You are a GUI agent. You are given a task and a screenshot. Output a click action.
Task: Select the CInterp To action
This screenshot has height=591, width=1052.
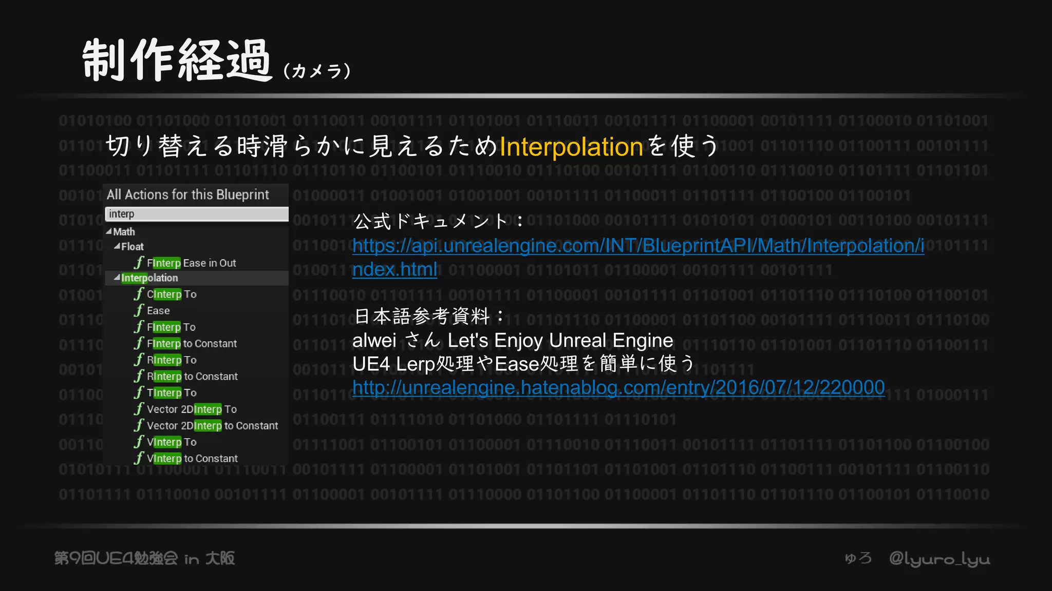tap(172, 294)
